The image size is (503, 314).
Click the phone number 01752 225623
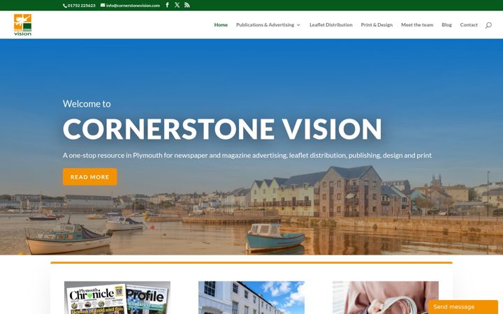click(x=79, y=6)
